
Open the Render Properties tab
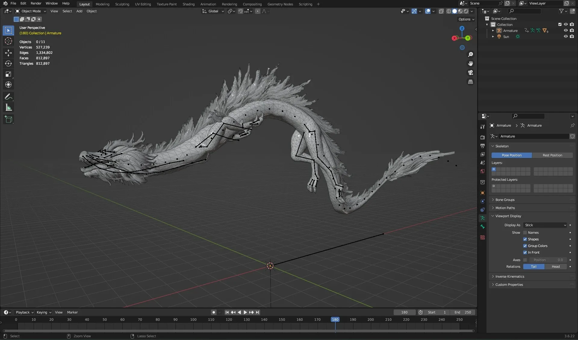coord(482,137)
